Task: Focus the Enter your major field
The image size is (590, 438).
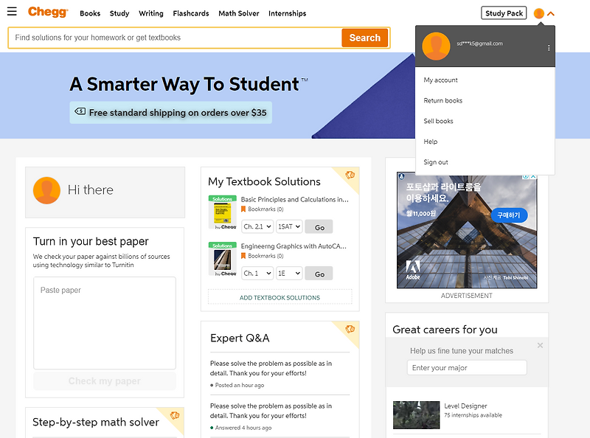Action: [x=467, y=368]
